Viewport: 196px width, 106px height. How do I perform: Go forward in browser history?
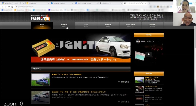pos(6,7)
